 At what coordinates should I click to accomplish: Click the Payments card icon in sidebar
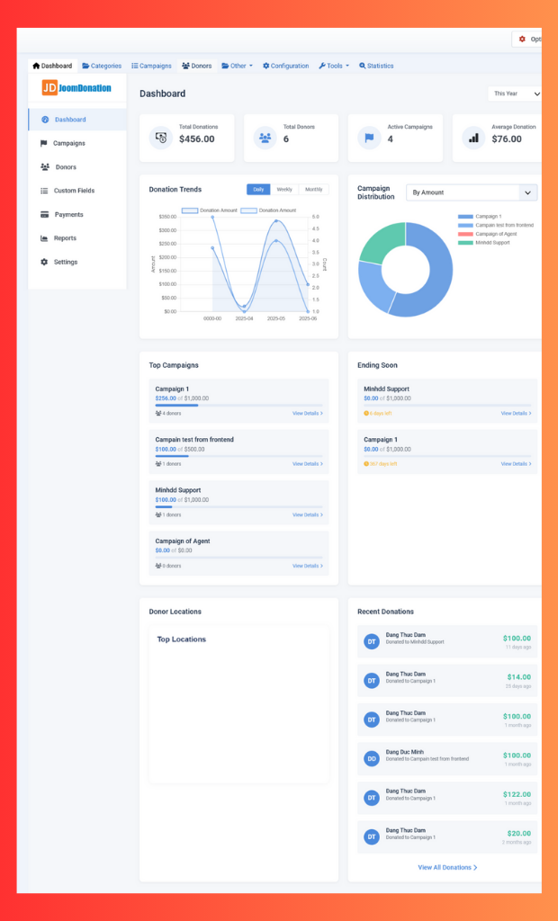[x=44, y=215]
